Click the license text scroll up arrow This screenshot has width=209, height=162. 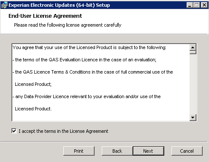coord(193,47)
